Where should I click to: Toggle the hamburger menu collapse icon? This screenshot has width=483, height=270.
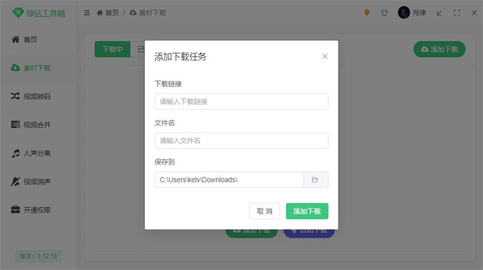[87, 12]
